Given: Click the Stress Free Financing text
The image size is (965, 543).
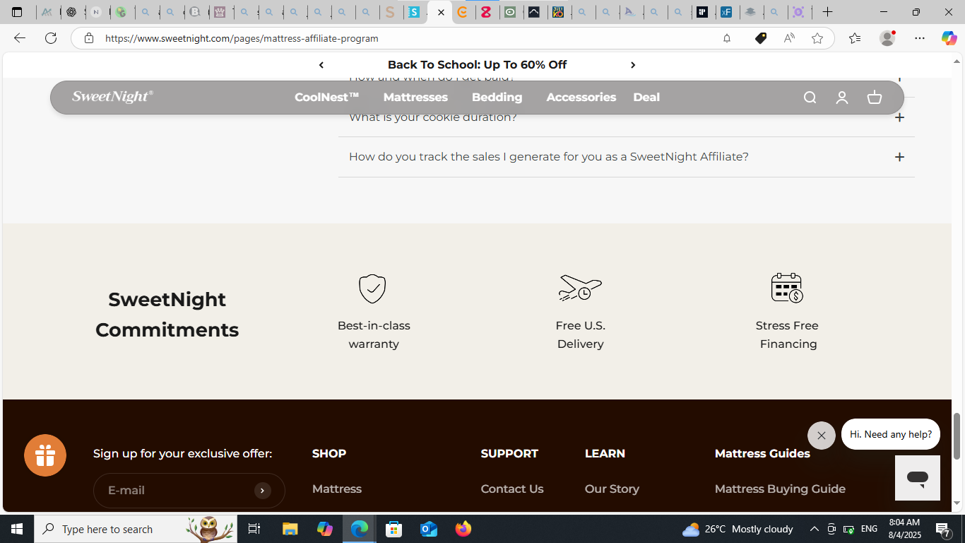Looking at the screenshot, I should (x=787, y=335).
